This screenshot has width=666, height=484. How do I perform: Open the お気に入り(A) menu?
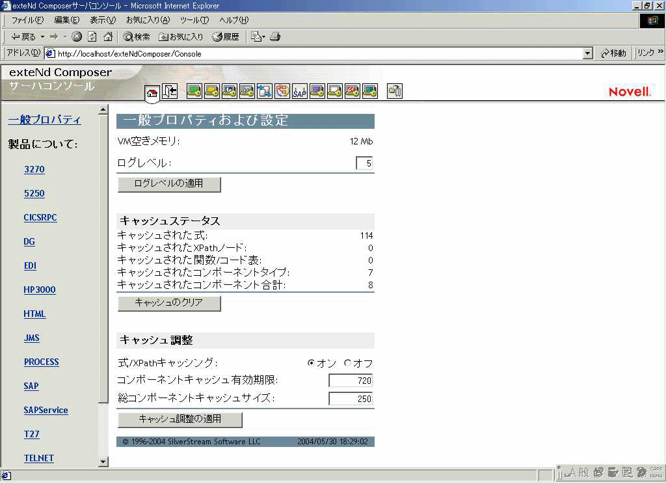click(148, 20)
